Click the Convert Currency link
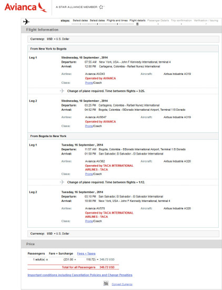Image resolution: width=222 pixels, height=290 pixels. point(122,284)
